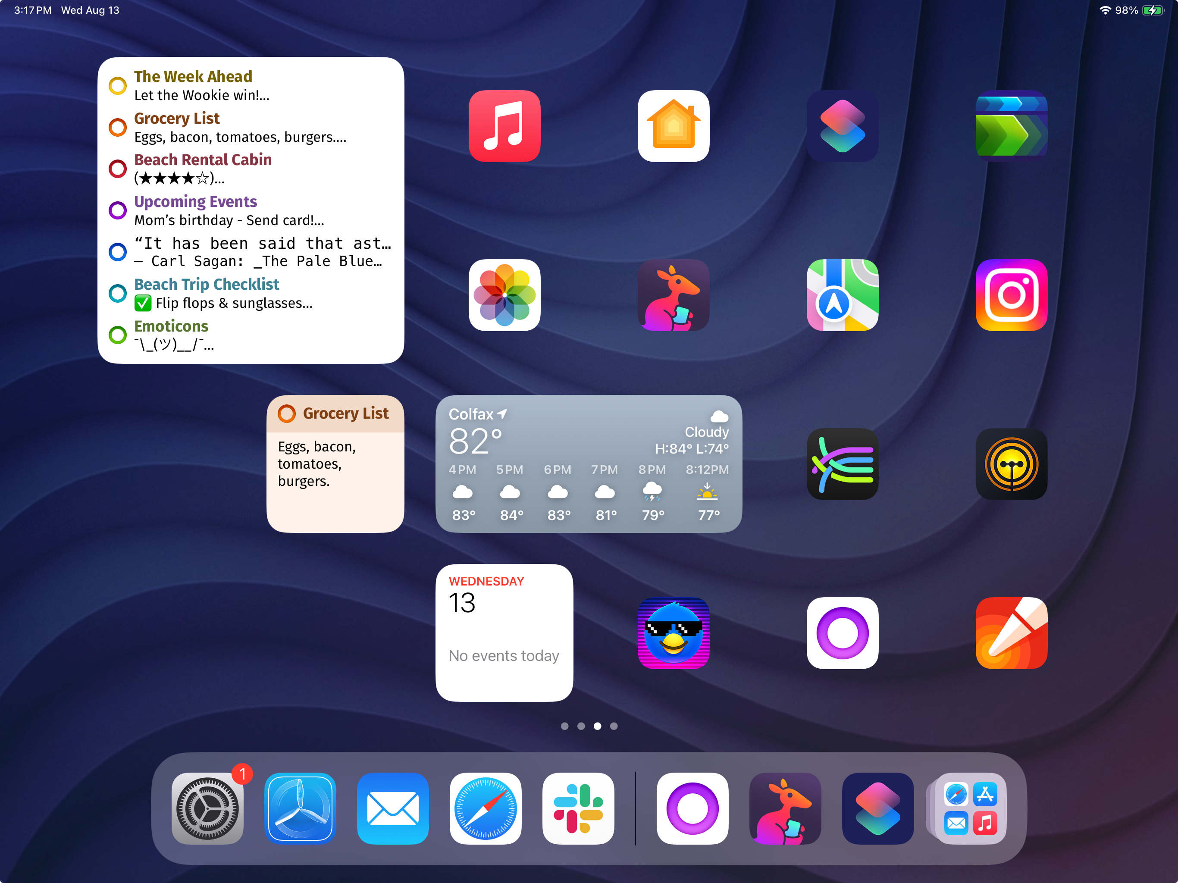Tap the 8:12PM sunset forecast entry
Screen dimensions: 1178x883
coord(707,492)
